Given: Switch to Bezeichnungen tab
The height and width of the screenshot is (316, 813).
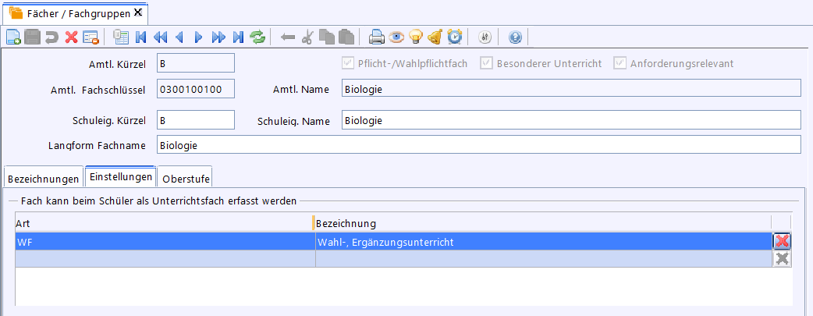Looking at the screenshot, I should 43,179.
